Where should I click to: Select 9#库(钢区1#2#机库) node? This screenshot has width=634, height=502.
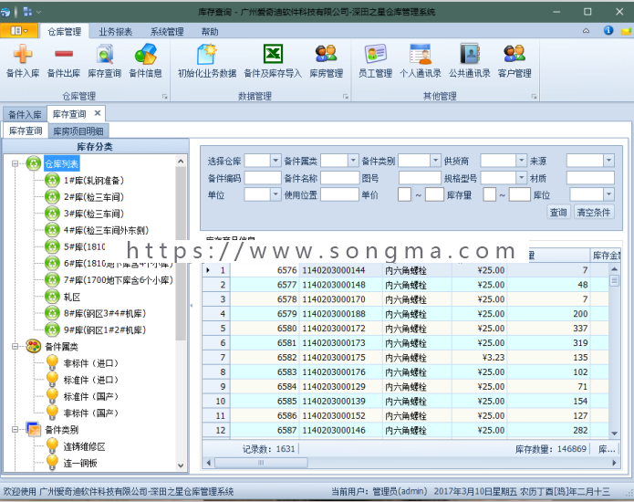104,330
